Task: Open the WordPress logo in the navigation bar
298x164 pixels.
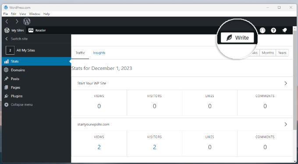Action: 27,21
